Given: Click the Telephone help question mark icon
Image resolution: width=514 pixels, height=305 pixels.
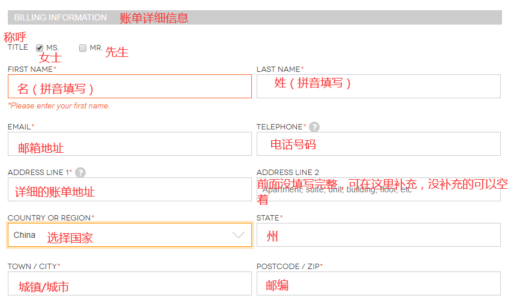Looking at the screenshot, I should pyautogui.click(x=314, y=127).
